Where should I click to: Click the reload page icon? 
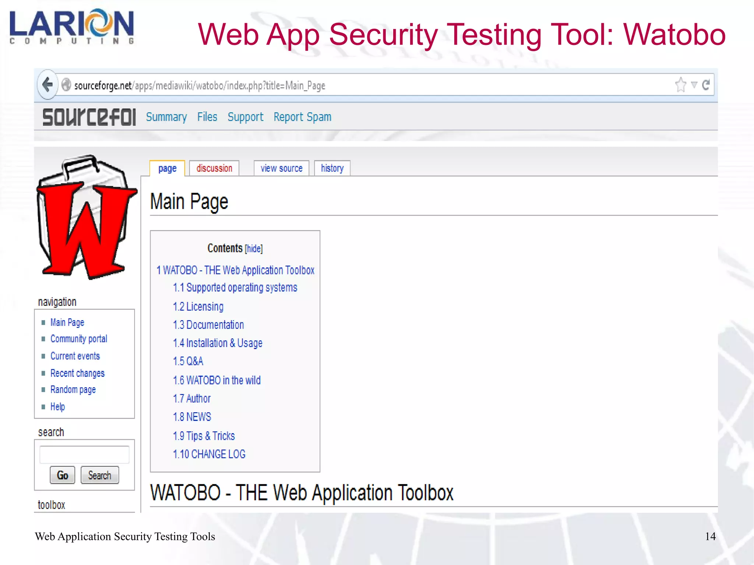[x=706, y=85]
